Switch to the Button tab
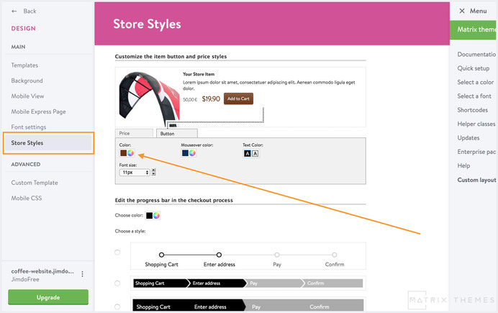The width and height of the screenshot is (498, 313). click(177, 133)
